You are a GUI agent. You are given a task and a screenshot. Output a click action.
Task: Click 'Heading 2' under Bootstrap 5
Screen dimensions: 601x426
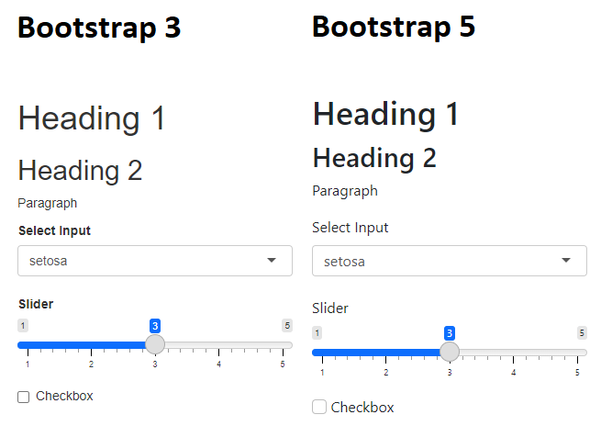point(374,158)
